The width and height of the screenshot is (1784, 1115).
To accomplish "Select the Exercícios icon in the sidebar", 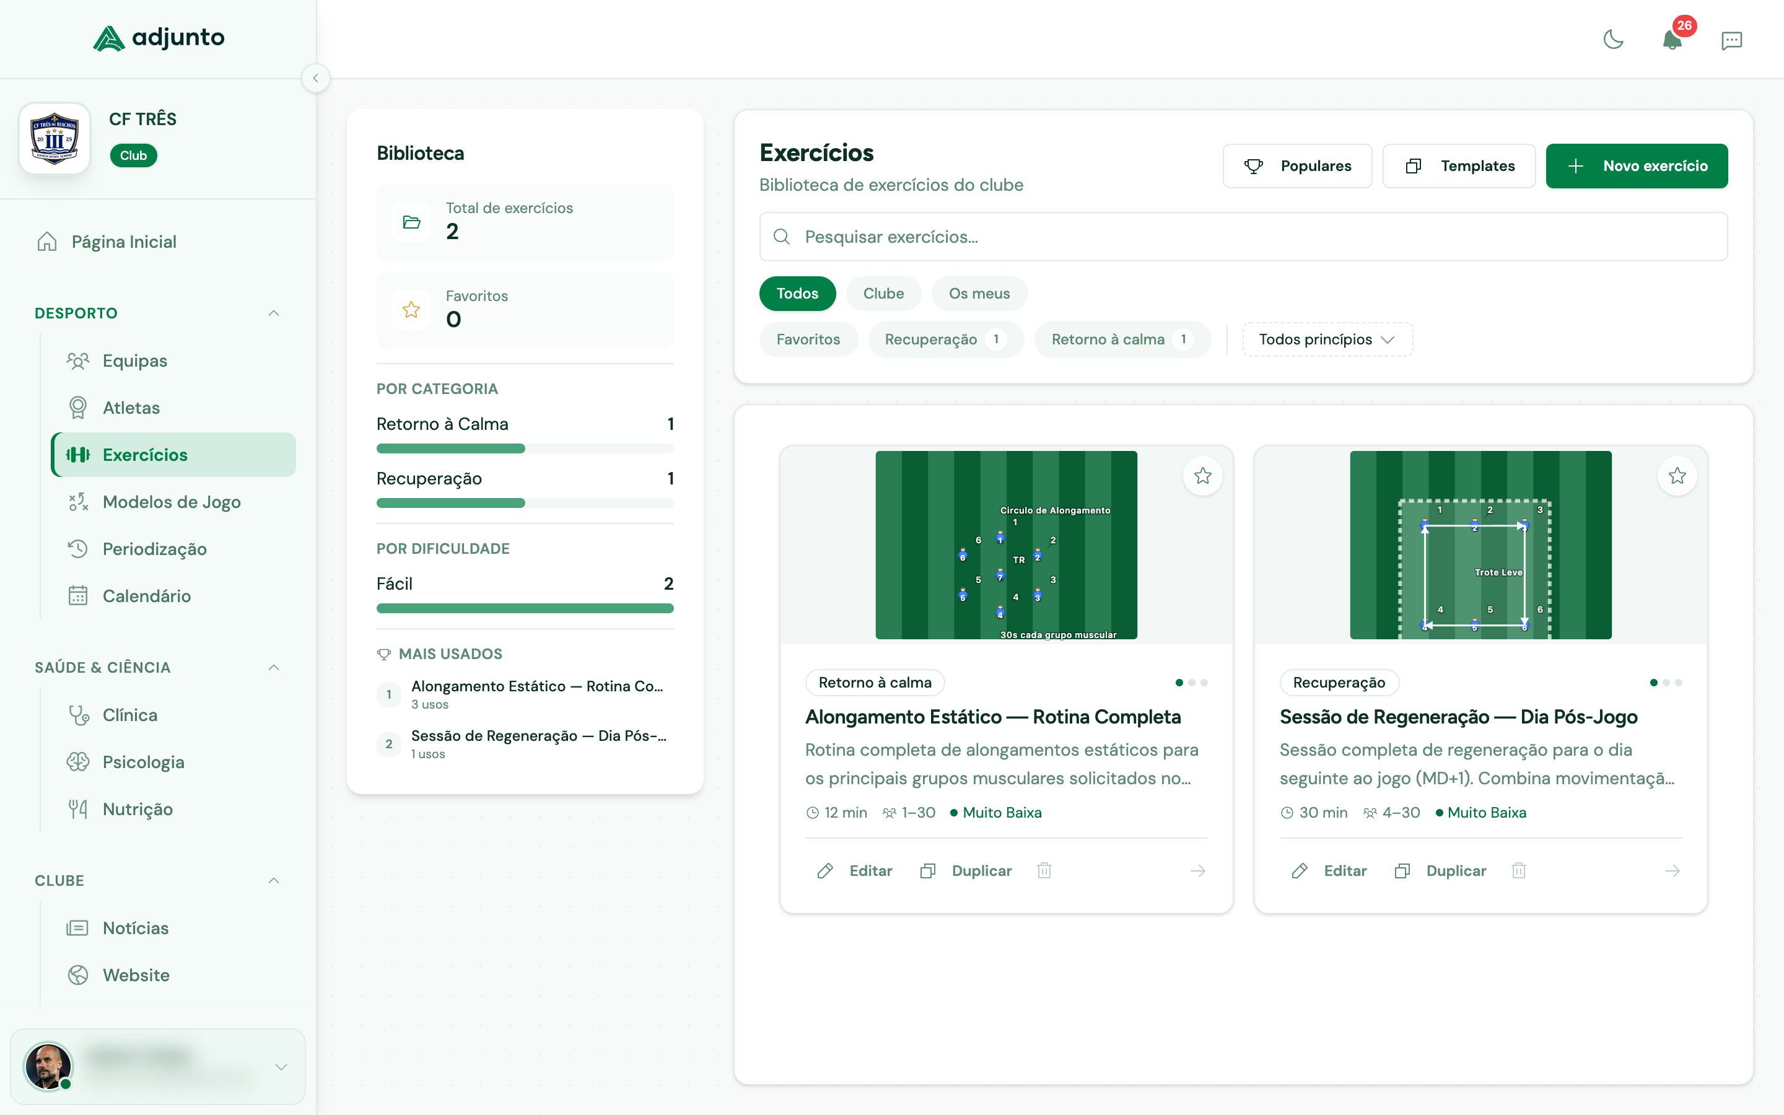I will pos(79,454).
